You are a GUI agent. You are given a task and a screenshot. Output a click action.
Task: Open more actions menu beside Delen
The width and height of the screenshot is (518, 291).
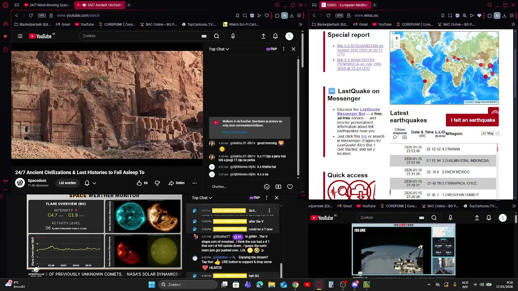point(195,183)
